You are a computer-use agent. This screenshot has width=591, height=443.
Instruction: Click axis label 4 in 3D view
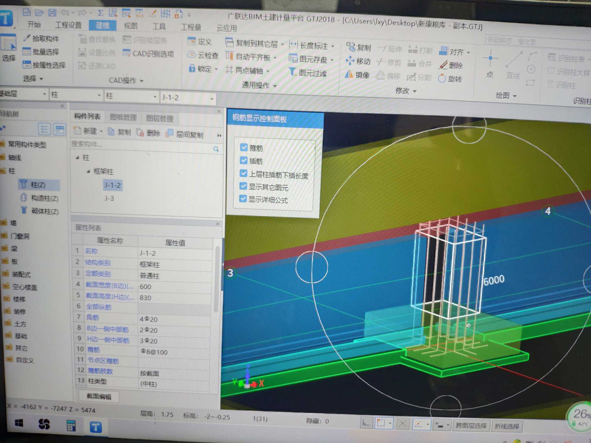click(548, 211)
